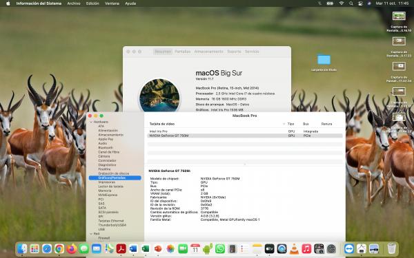Viewport: 414px width, 258px height.
Task: Open Music app in the dock
Action: pos(306,249)
